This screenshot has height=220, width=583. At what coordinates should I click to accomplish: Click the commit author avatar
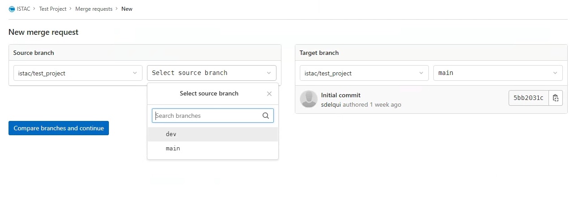309,99
